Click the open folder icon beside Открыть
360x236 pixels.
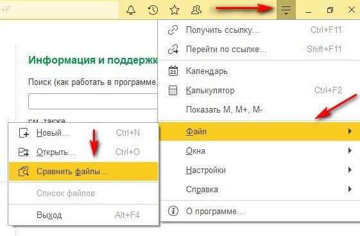tap(23, 152)
